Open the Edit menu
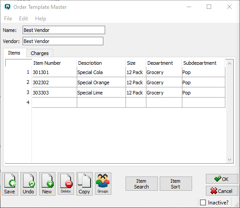The image size is (240, 208). (24, 19)
